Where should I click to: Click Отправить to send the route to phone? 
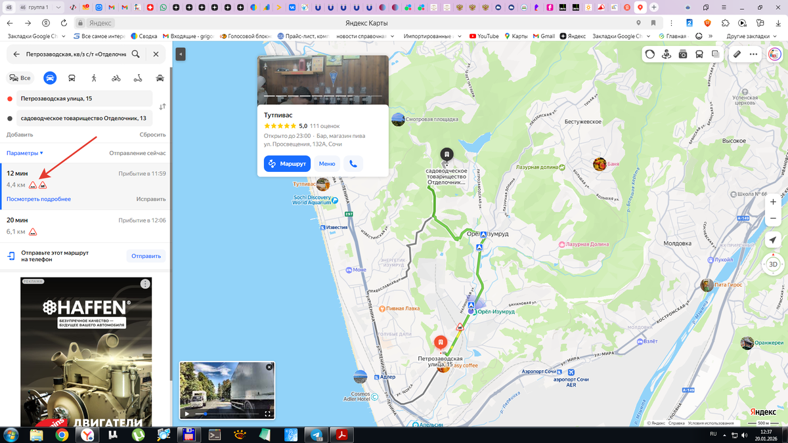coord(146,256)
